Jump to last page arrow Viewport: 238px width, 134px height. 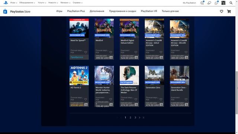(x=144, y=118)
